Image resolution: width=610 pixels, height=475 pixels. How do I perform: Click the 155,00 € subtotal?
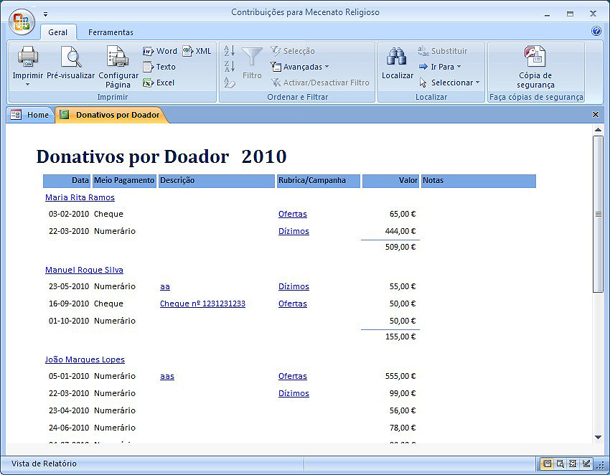tap(400, 337)
